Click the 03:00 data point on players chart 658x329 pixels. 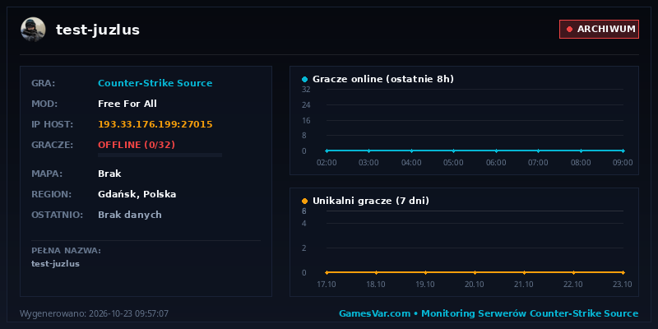point(368,151)
